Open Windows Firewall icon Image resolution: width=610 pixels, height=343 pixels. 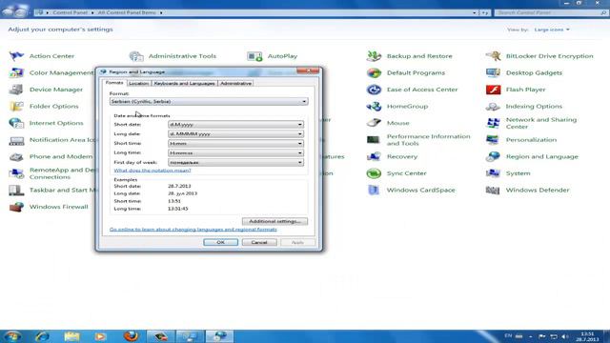point(16,207)
